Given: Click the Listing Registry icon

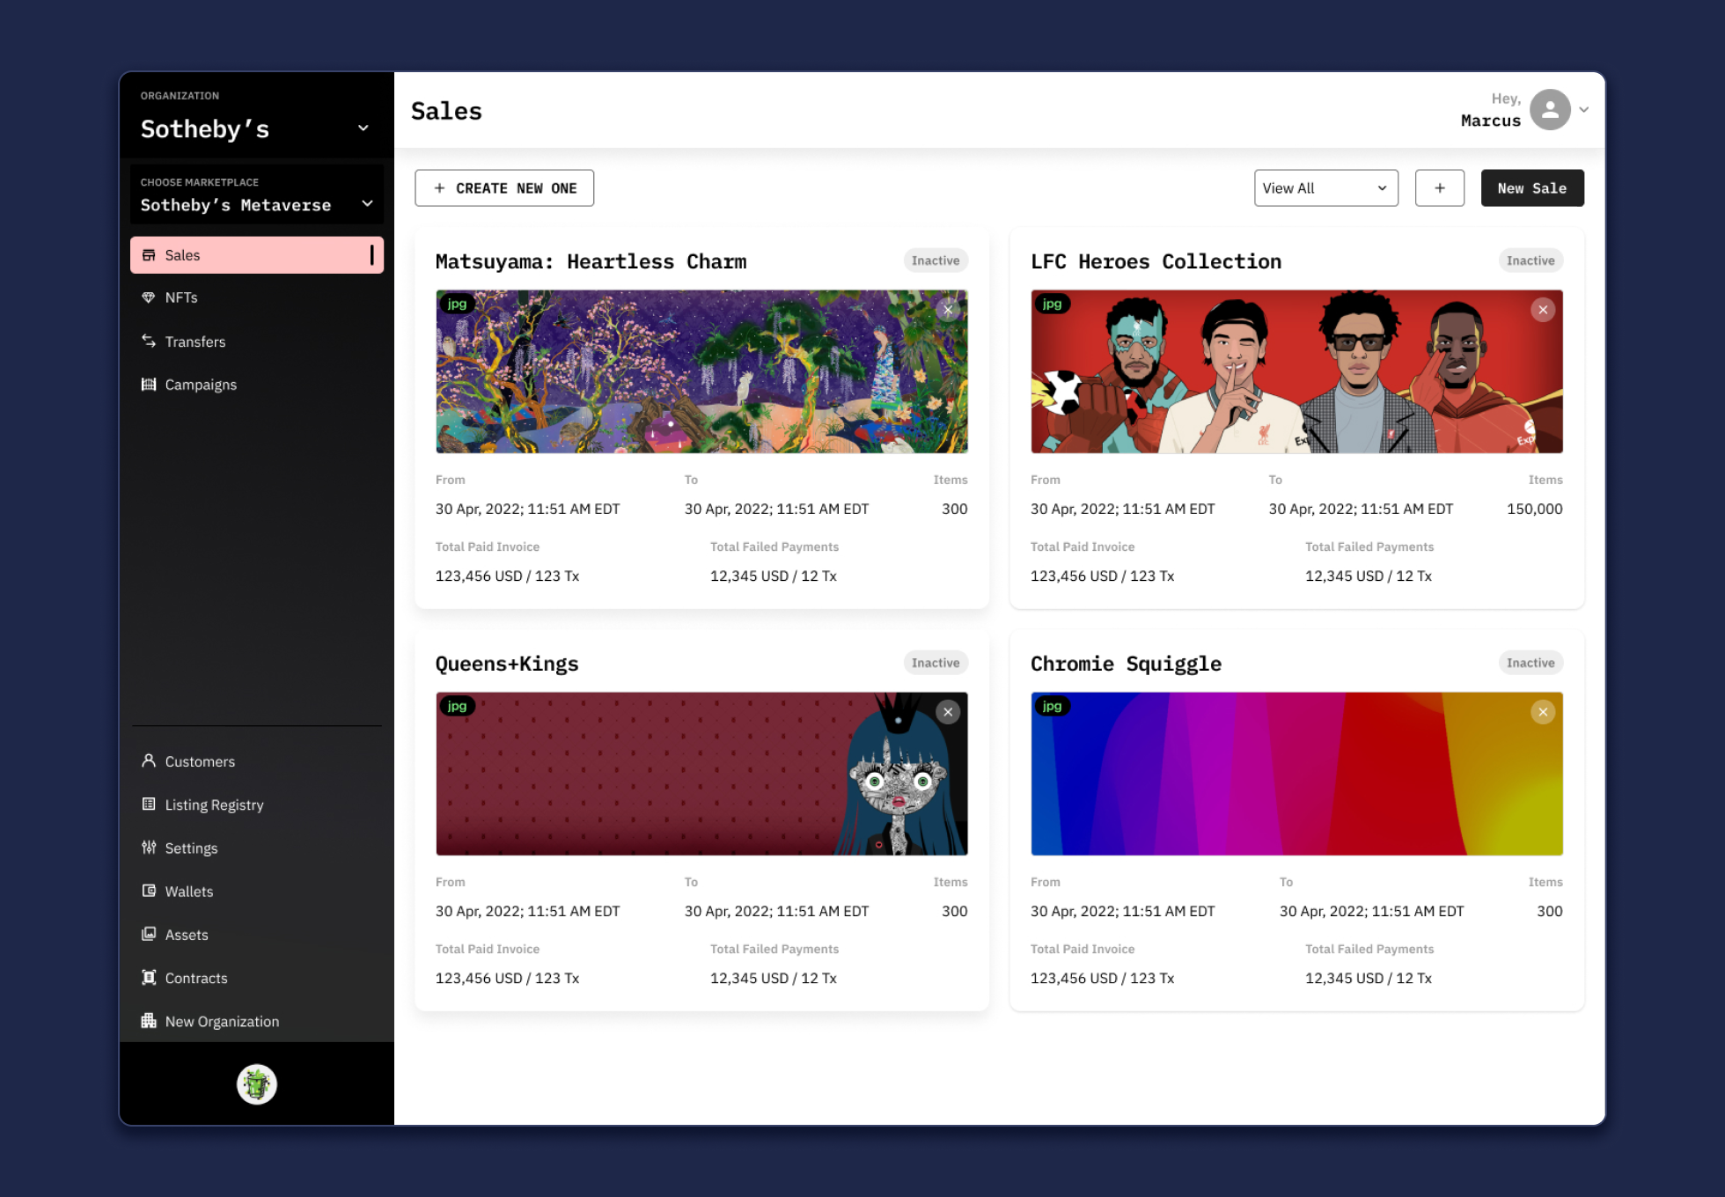Looking at the screenshot, I should 149,804.
